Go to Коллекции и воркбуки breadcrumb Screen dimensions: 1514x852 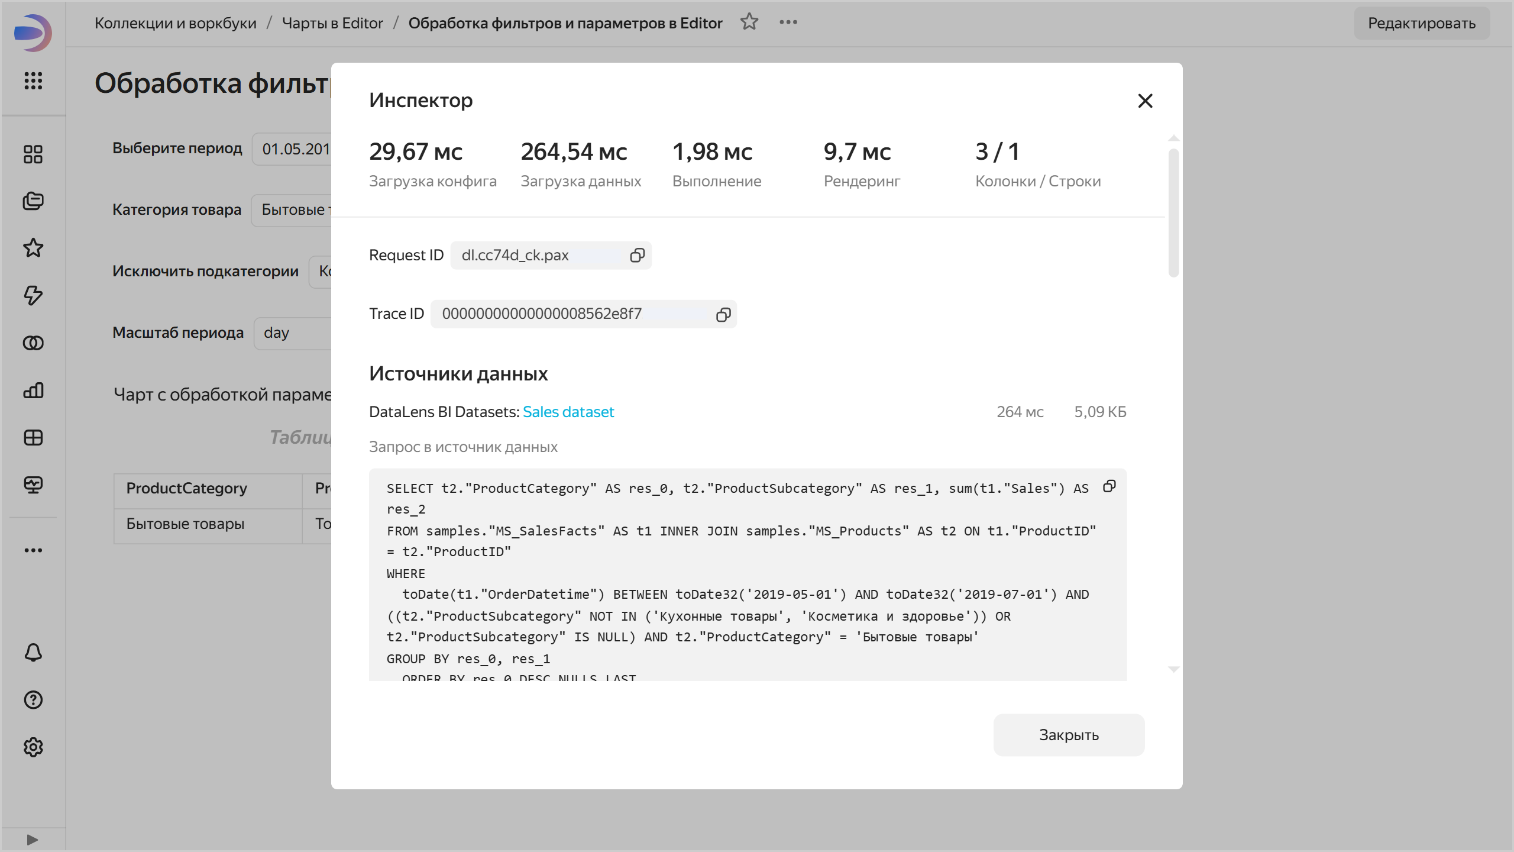pos(176,23)
